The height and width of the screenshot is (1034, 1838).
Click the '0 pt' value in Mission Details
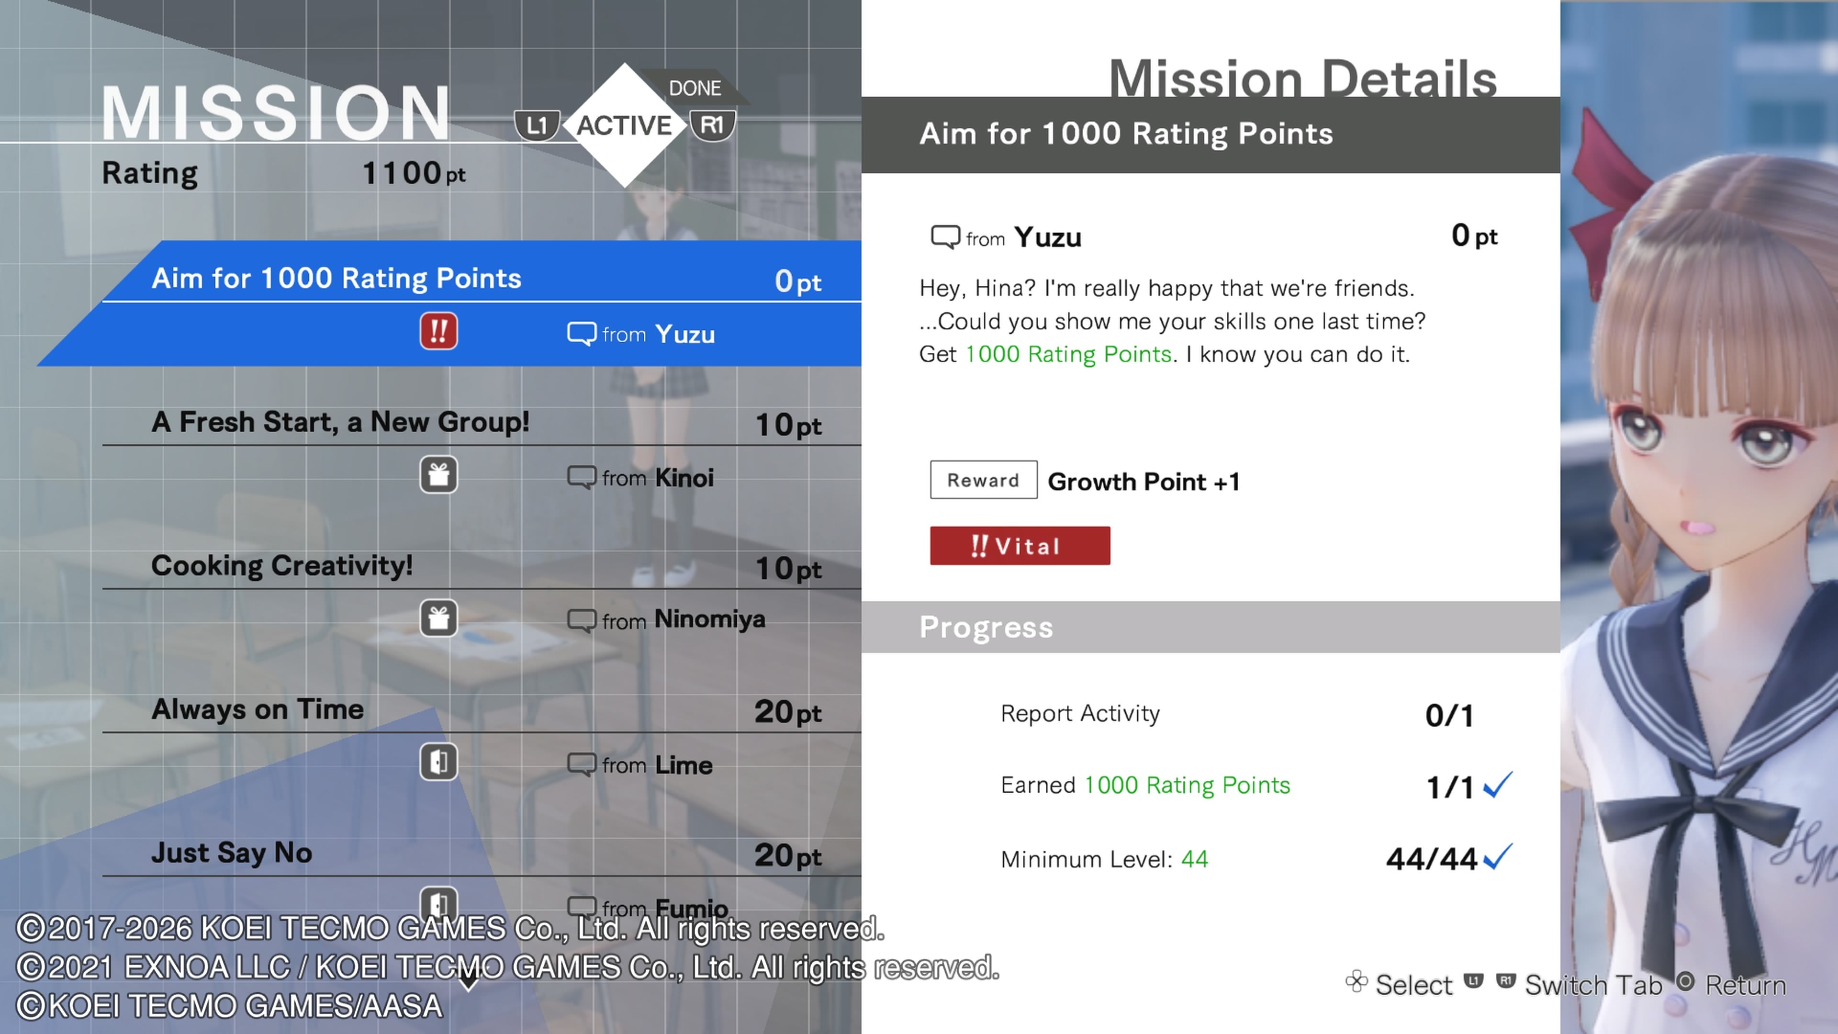[1474, 236]
